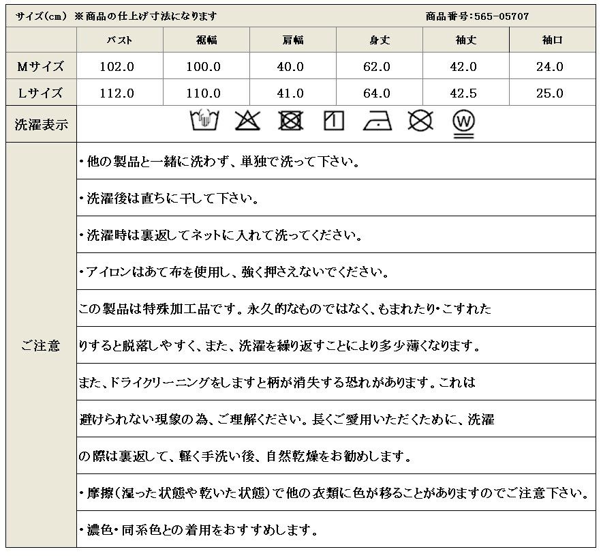Click the M size bust value 102.0

point(120,66)
